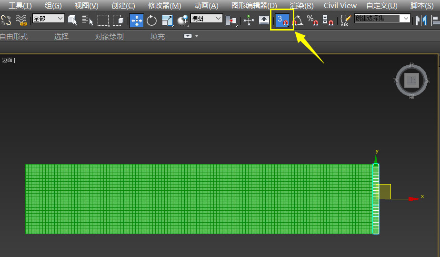Open the 图形编辑器(D) menu

pos(254,6)
